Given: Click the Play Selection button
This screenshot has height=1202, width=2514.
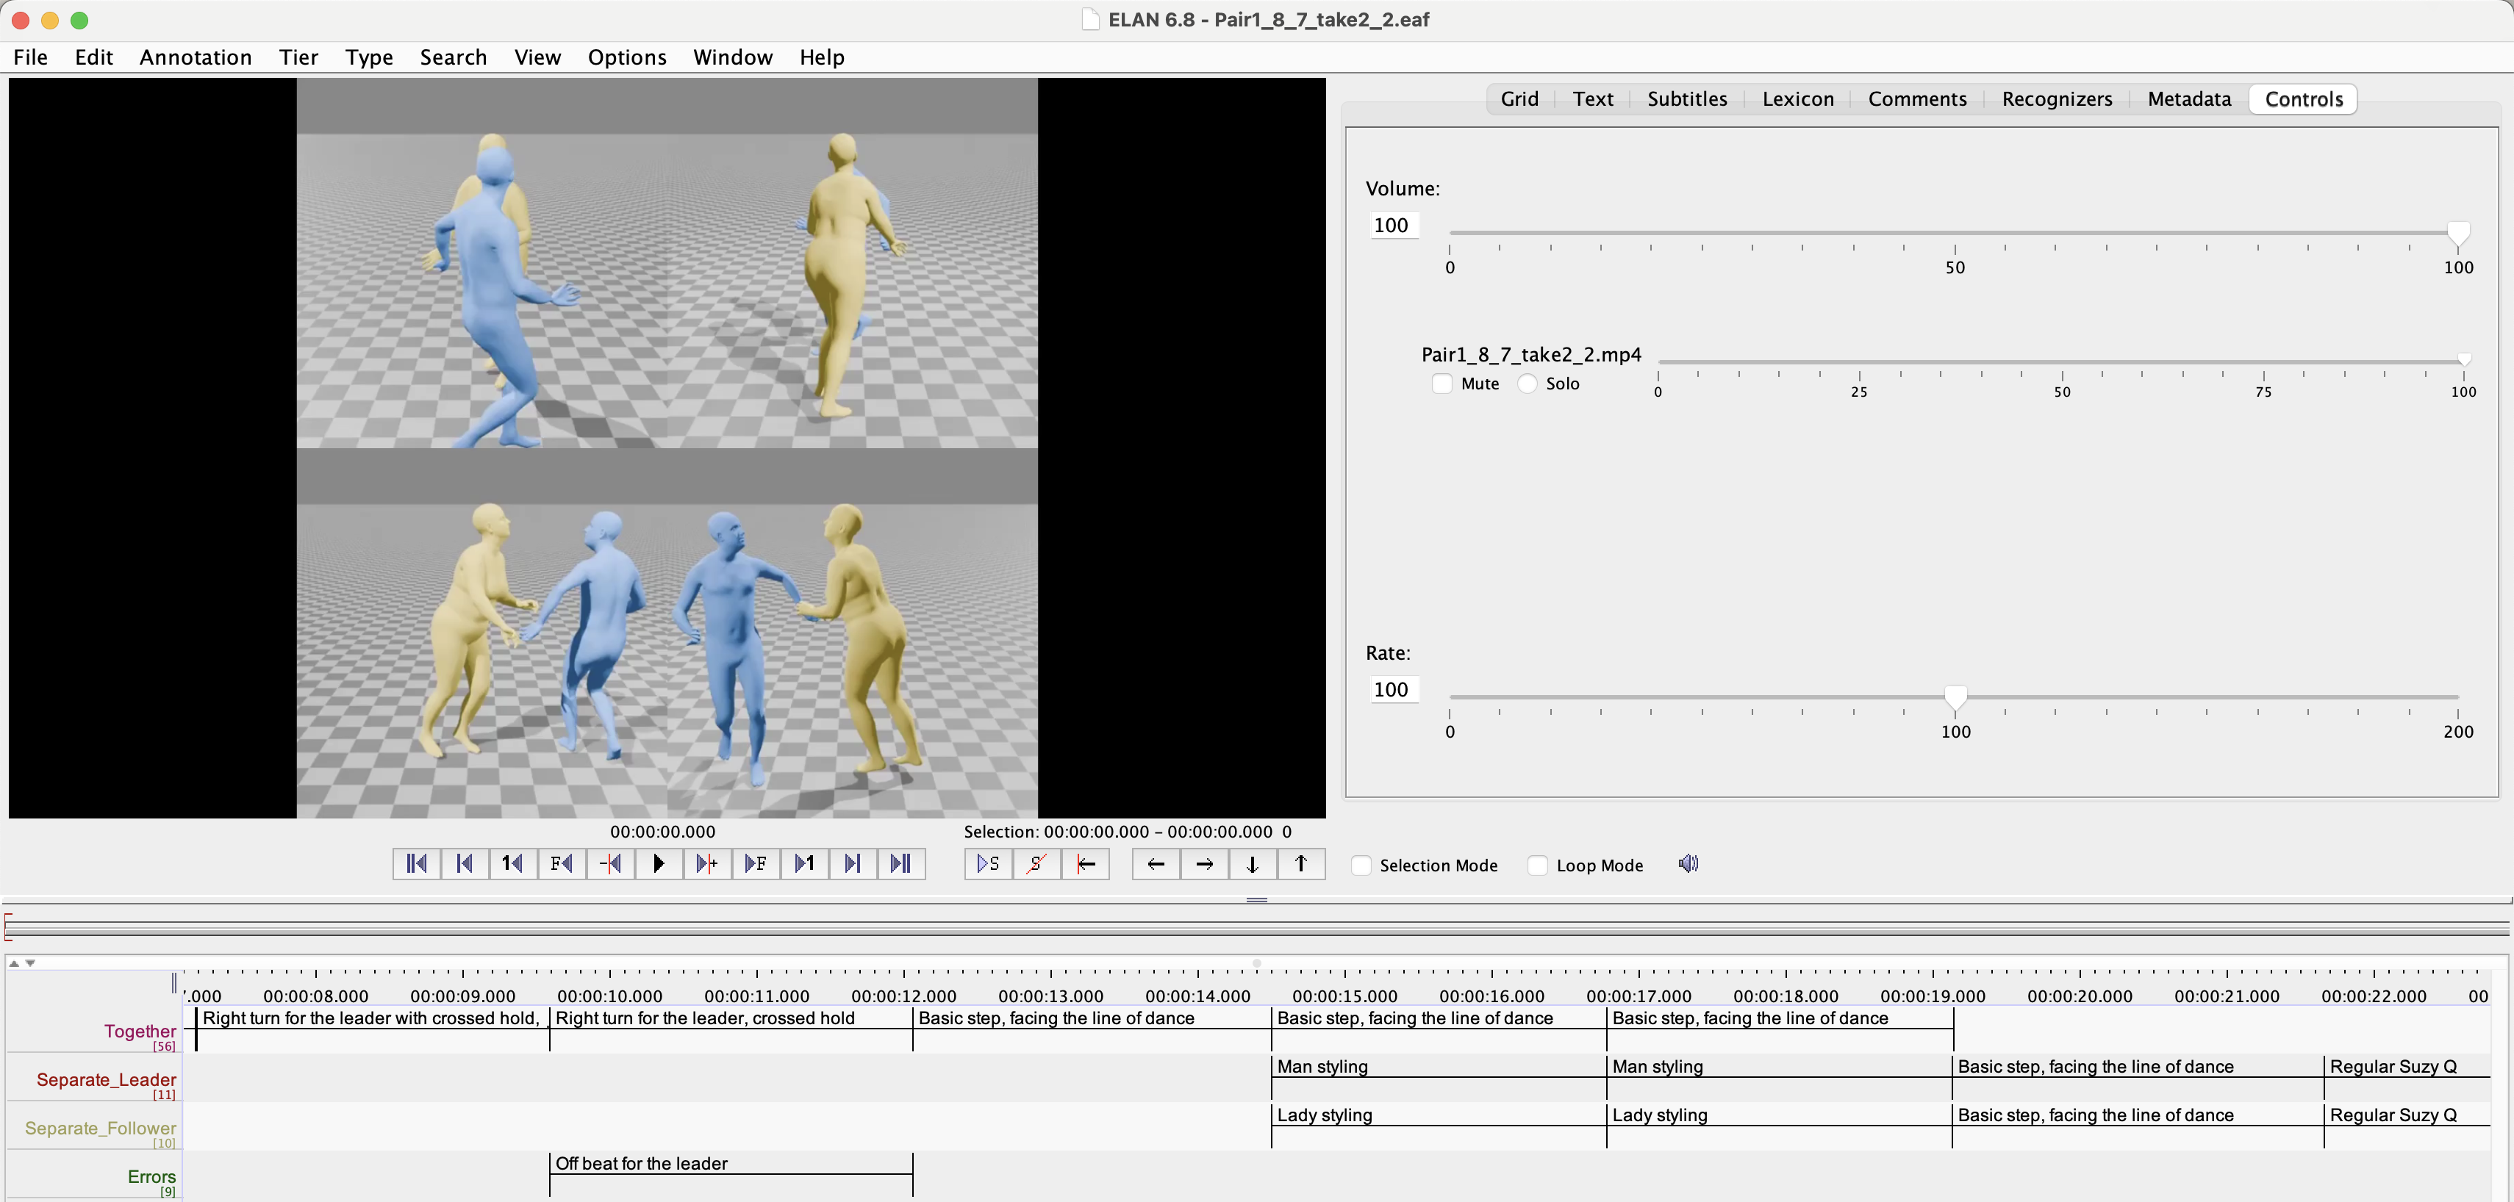Looking at the screenshot, I should (x=988, y=863).
